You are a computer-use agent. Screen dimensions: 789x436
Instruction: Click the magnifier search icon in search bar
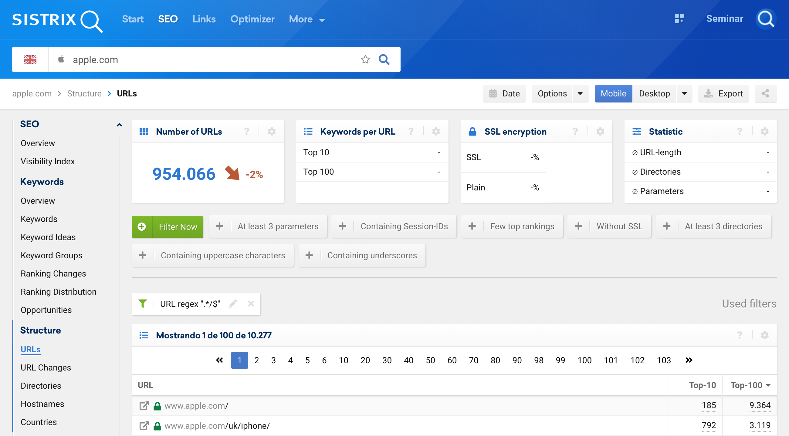pyautogui.click(x=384, y=59)
